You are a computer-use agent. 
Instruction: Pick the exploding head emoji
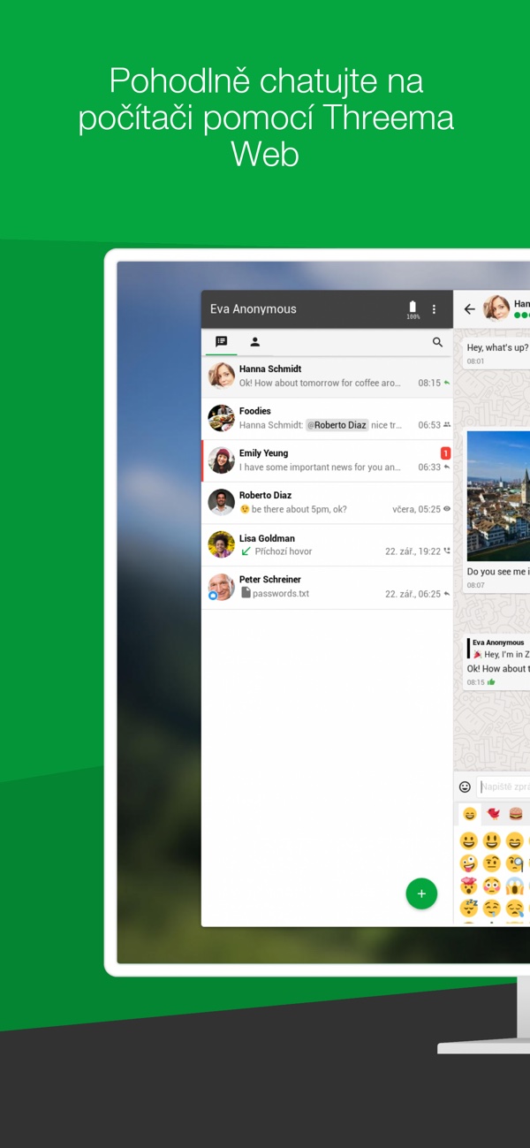pyautogui.click(x=469, y=886)
